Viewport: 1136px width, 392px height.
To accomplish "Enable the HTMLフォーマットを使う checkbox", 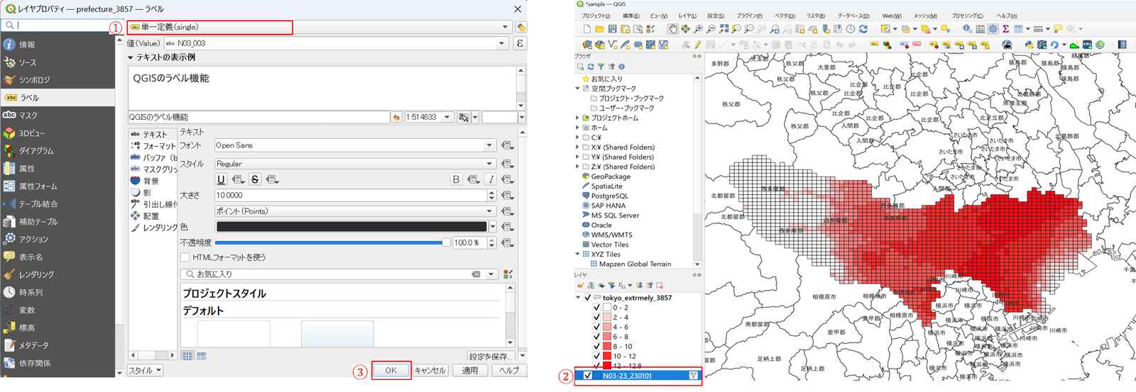I will click(x=185, y=257).
